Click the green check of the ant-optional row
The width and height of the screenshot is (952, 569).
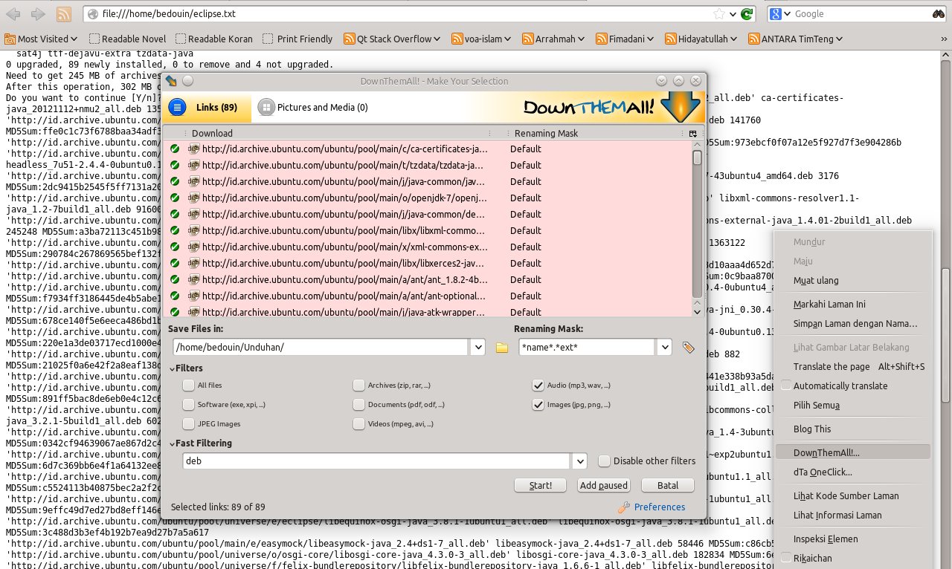click(x=175, y=296)
